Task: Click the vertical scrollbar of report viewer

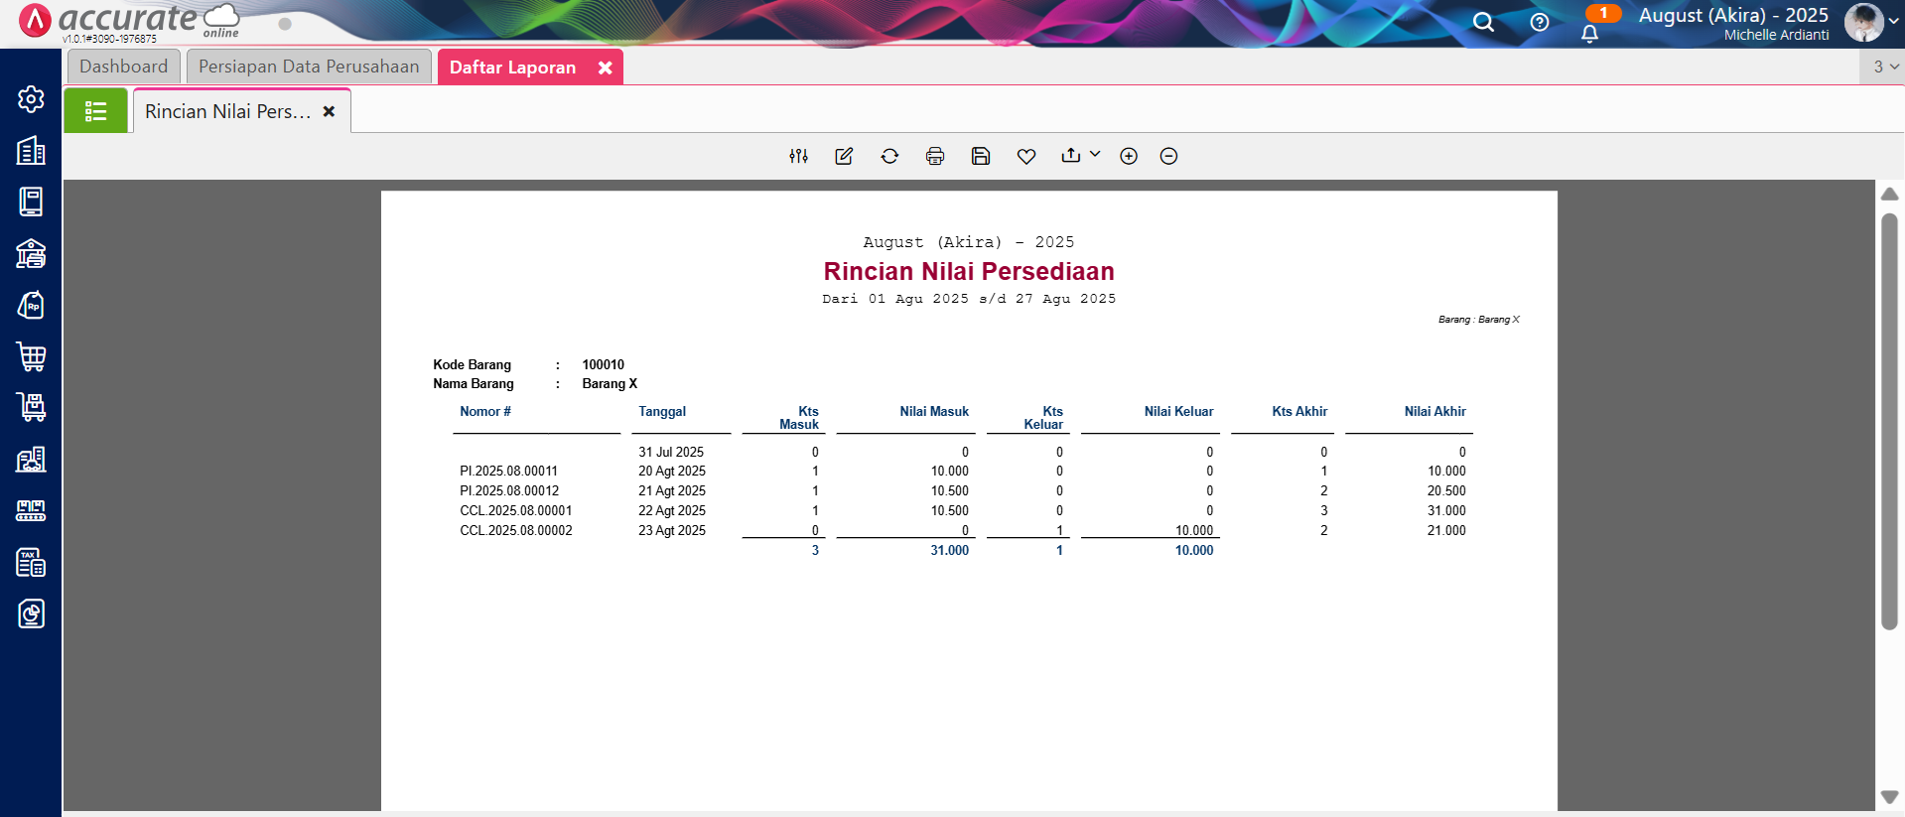Action: point(1889,422)
